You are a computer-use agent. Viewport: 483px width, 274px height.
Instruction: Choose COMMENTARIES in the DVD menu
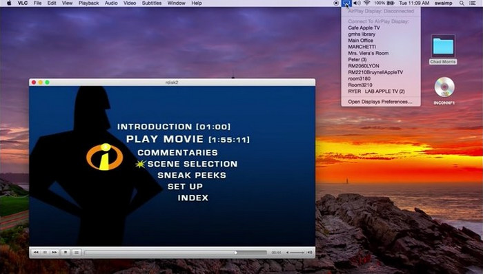[x=178, y=152]
